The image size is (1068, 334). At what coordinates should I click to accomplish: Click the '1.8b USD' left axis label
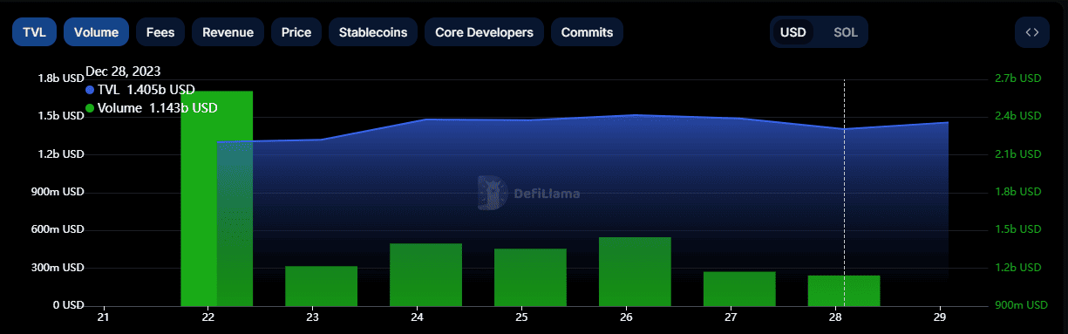(61, 78)
